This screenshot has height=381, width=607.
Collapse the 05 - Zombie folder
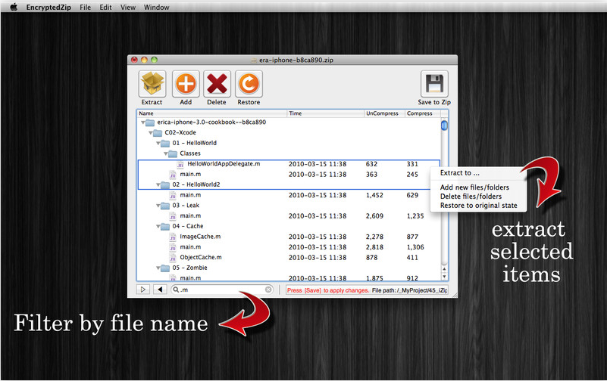(x=158, y=268)
